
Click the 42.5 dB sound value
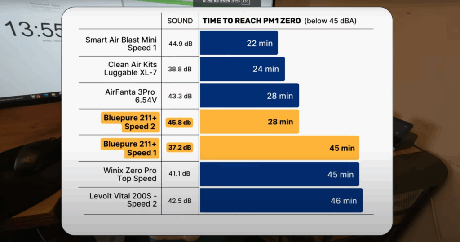point(180,201)
